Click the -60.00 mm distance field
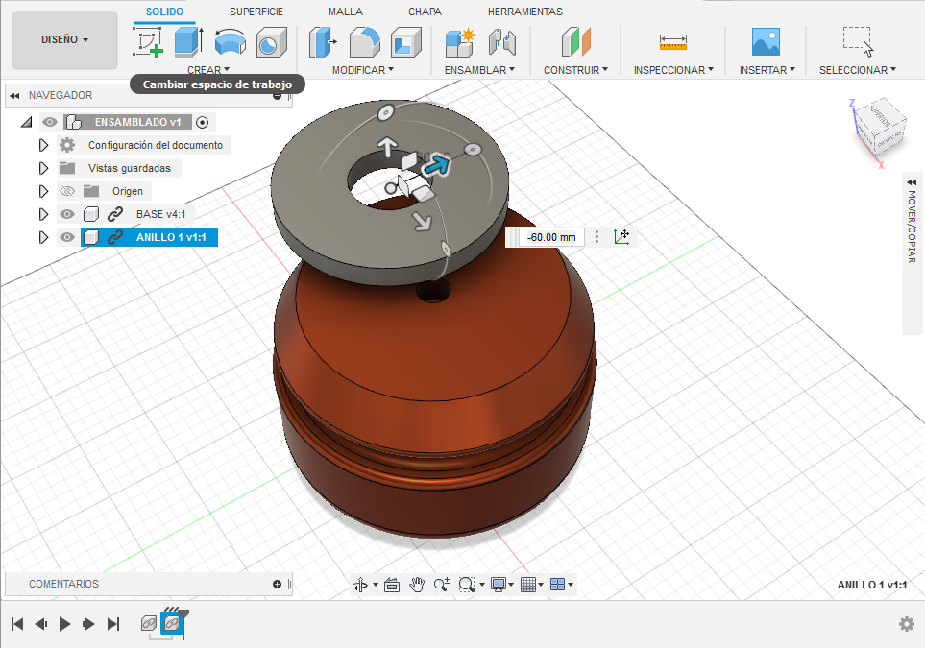Image resolution: width=925 pixels, height=648 pixels. tap(551, 237)
